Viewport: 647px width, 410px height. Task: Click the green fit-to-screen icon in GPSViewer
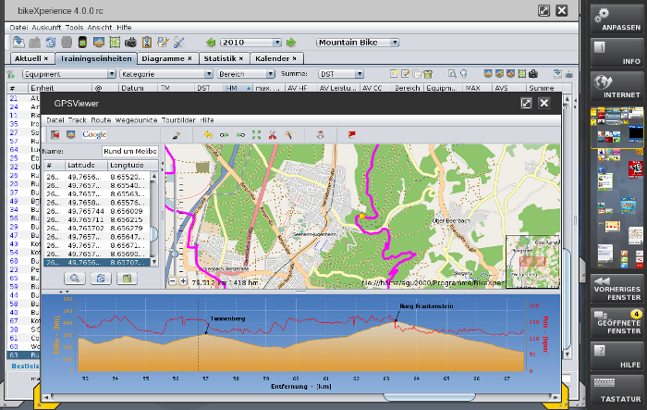click(x=256, y=135)
